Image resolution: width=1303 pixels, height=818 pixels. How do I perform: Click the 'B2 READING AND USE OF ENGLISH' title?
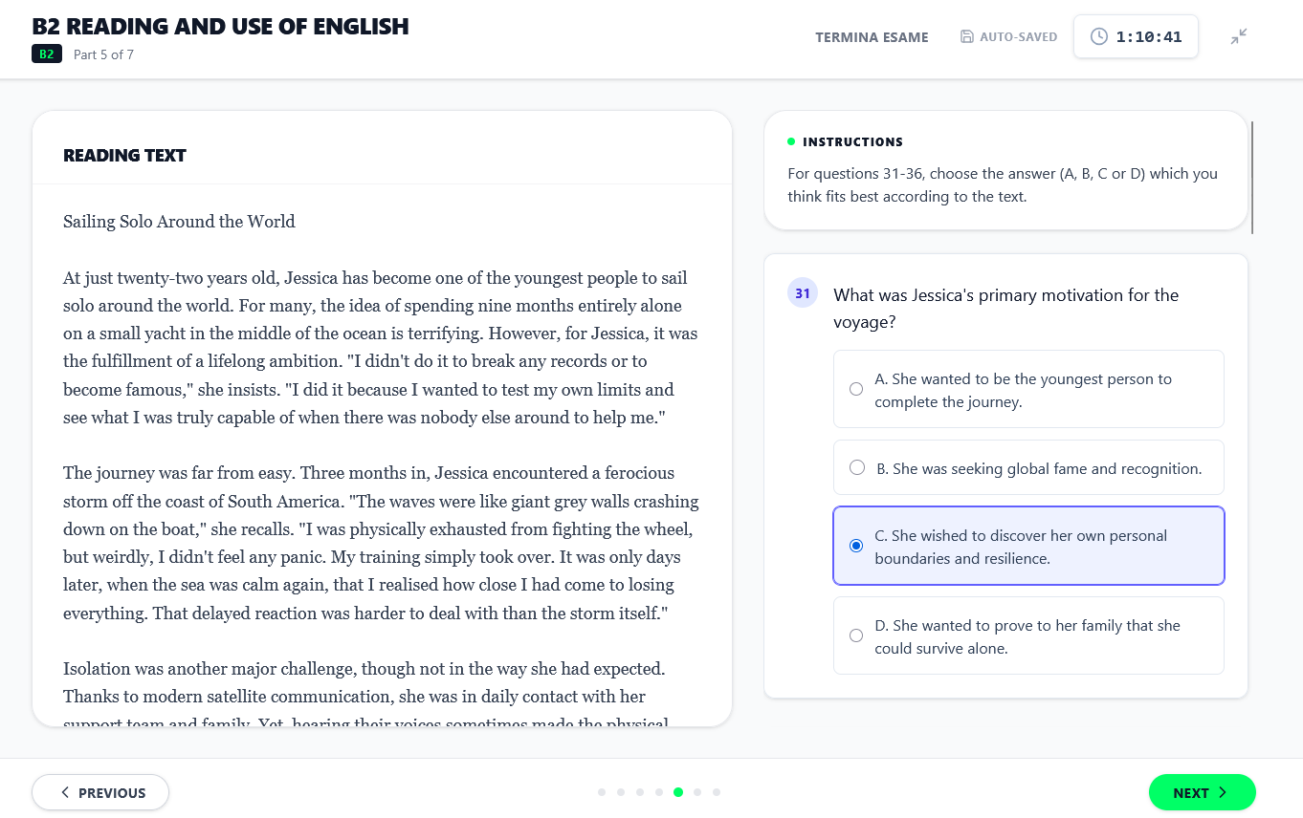pyautogui.click(x=220, y=27)
